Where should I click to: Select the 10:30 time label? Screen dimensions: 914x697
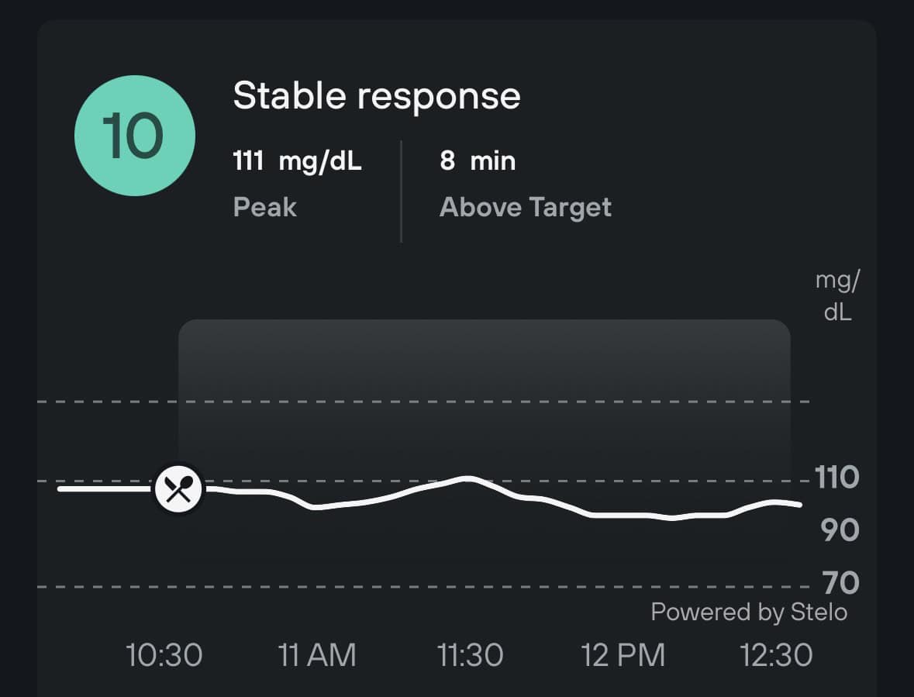click(x=164, y=655)
